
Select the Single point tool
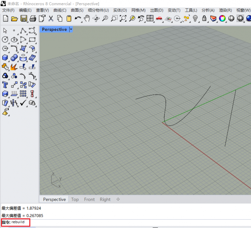(x=14, y=30)
